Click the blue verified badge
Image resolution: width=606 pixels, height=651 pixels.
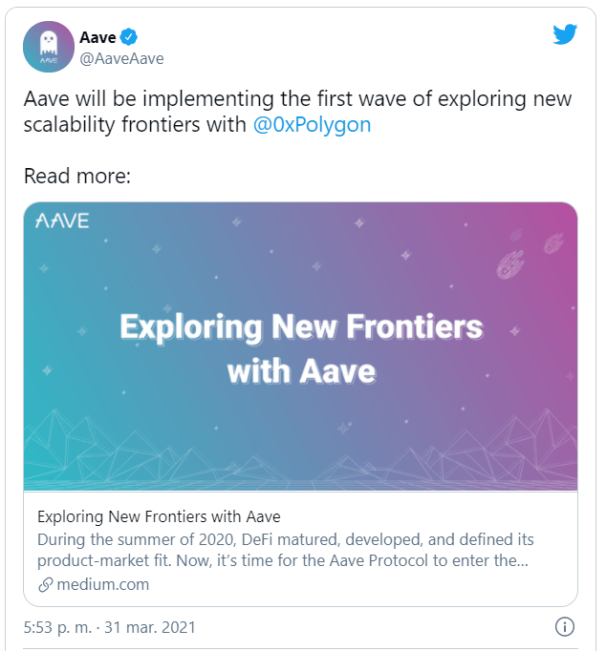(x=130, y=38)
